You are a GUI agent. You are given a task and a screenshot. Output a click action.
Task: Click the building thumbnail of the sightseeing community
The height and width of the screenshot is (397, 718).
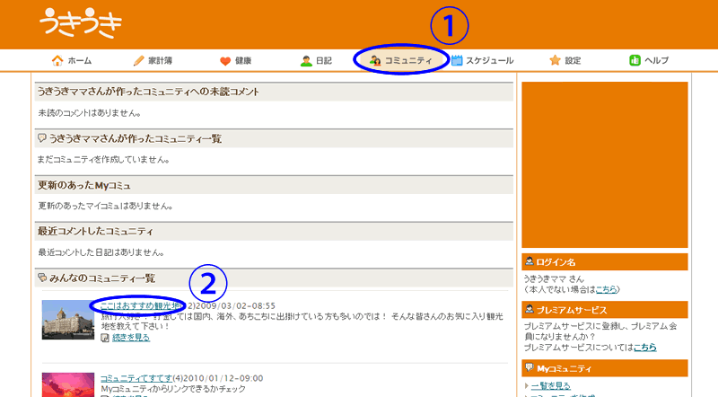pos(68,320)
